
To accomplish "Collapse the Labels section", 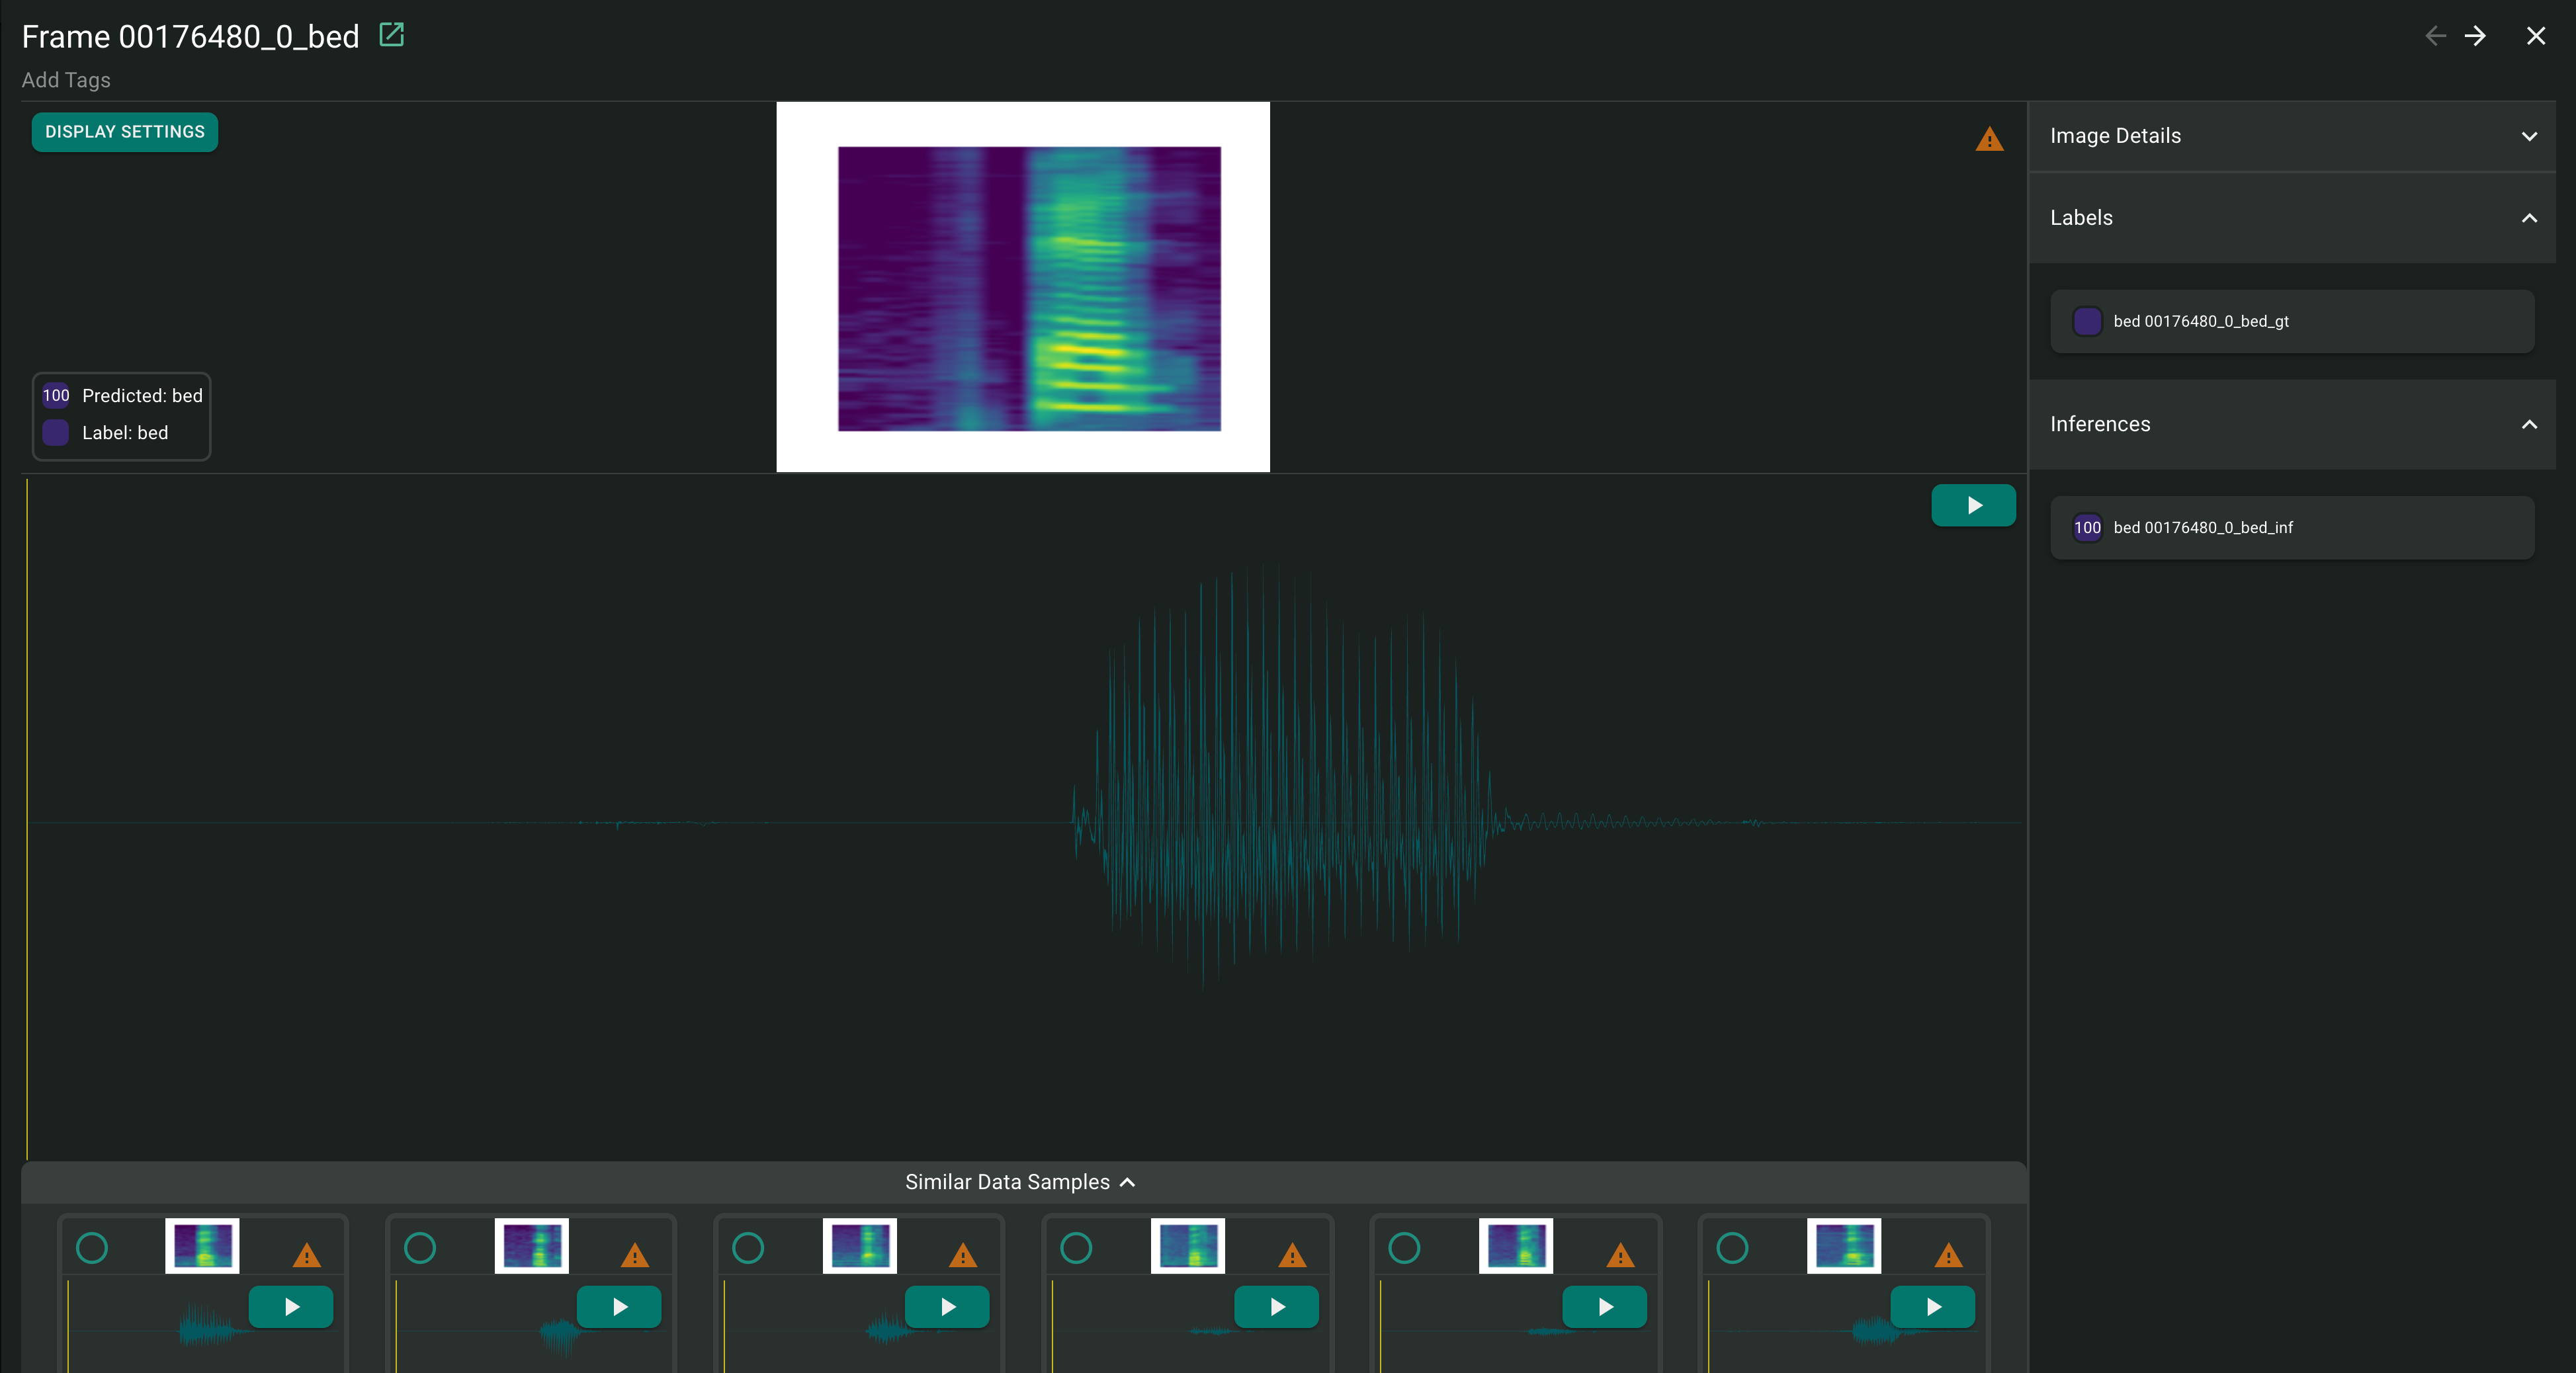I will [x=2529, y=218].
